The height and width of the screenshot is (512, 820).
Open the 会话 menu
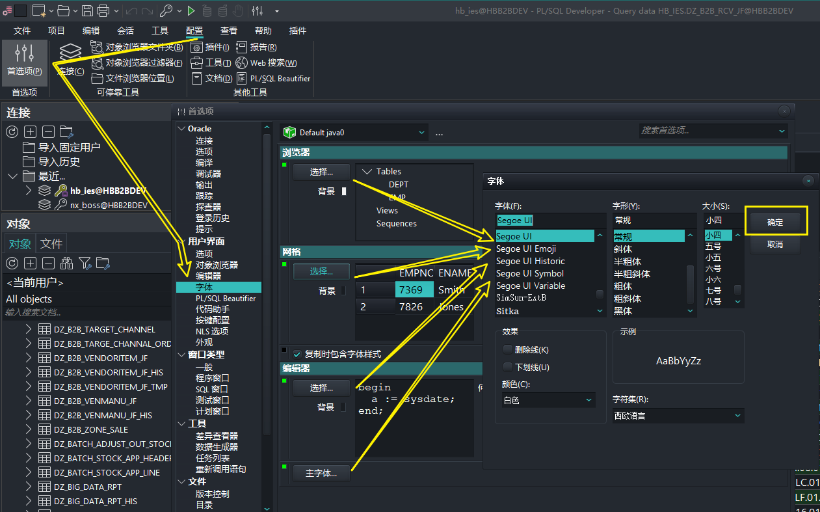pos(126,31)
